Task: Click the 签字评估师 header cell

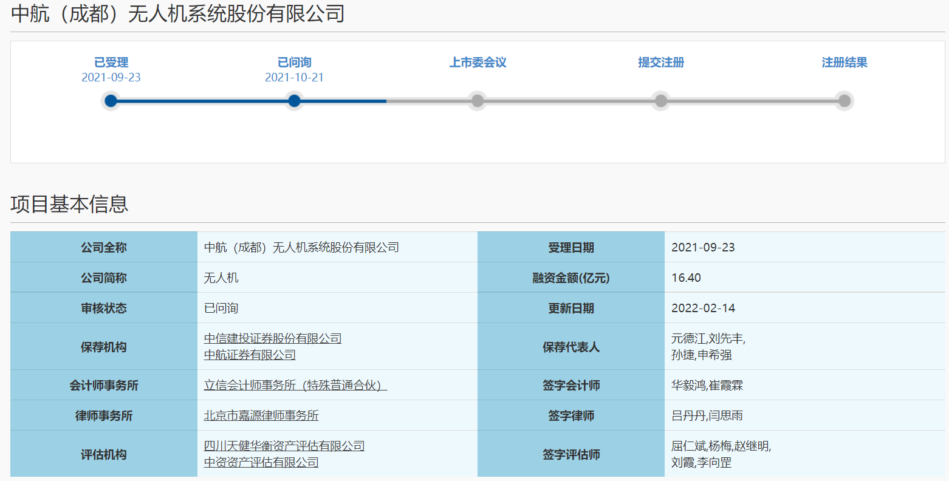Action: click(x=571, y=454)
